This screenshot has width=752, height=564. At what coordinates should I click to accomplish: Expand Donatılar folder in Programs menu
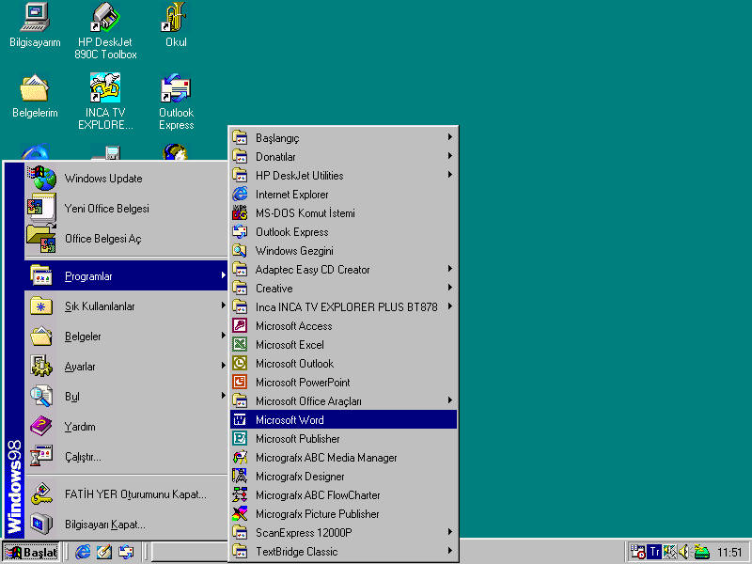click(343, 156)
